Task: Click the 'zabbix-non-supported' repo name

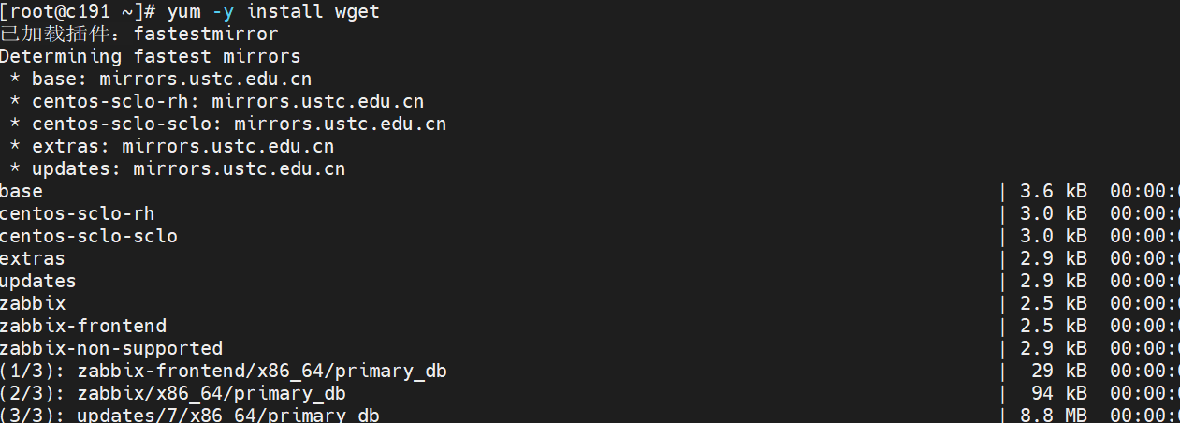Action: click(111, 348)
